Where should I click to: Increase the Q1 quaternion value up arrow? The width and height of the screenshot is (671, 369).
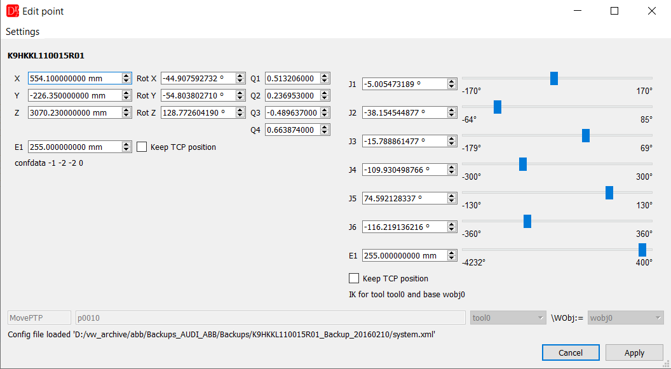point(325,76)
